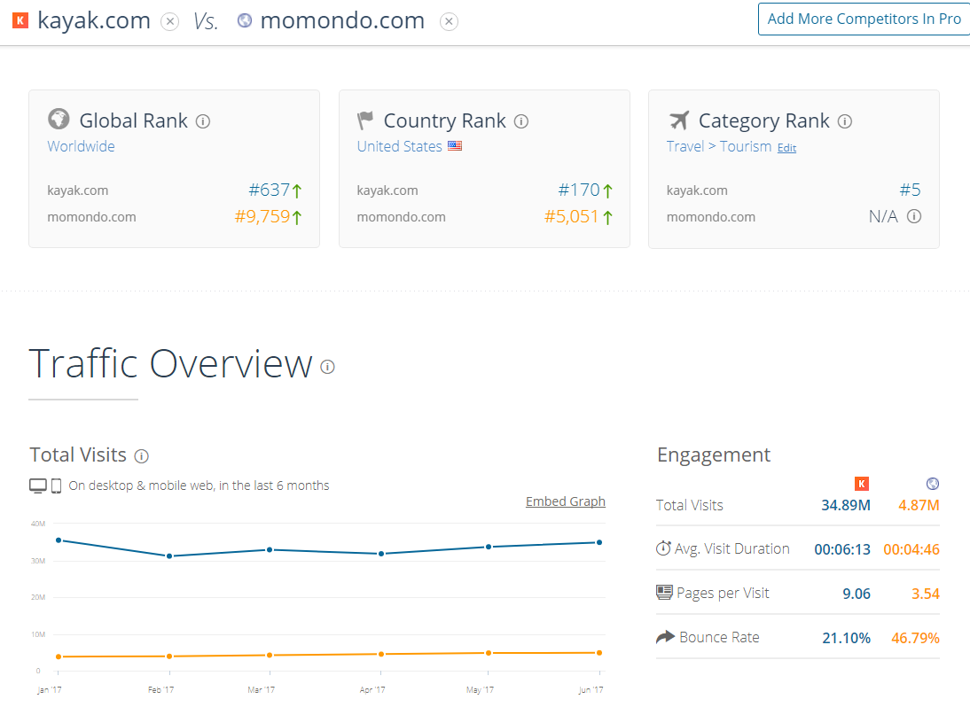Open Category Rank info tooltip
Viewport: 970px width, 707px height.
845,121
